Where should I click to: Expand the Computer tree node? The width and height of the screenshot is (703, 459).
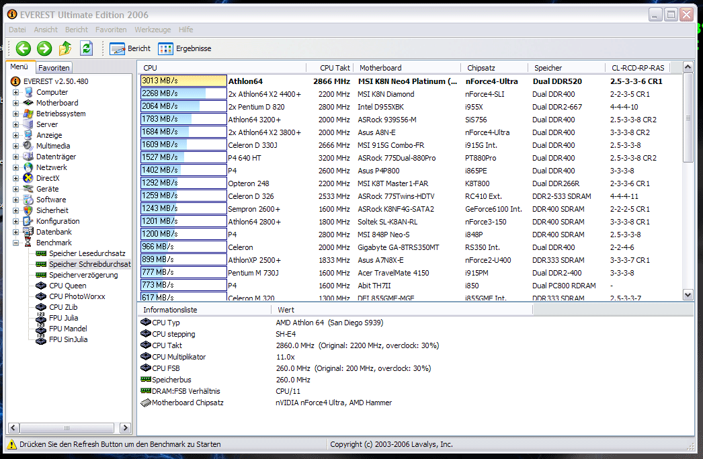(15, 92)
